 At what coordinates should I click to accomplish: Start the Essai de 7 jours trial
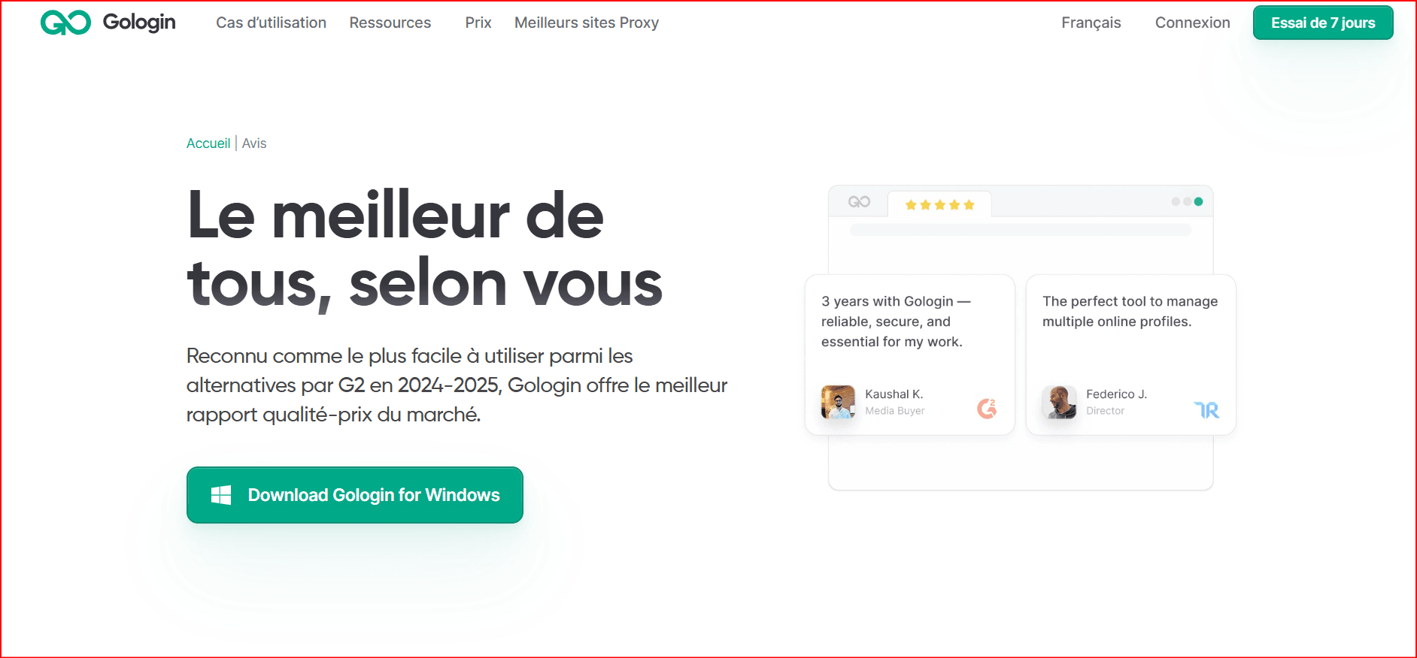click(1323, 23)
